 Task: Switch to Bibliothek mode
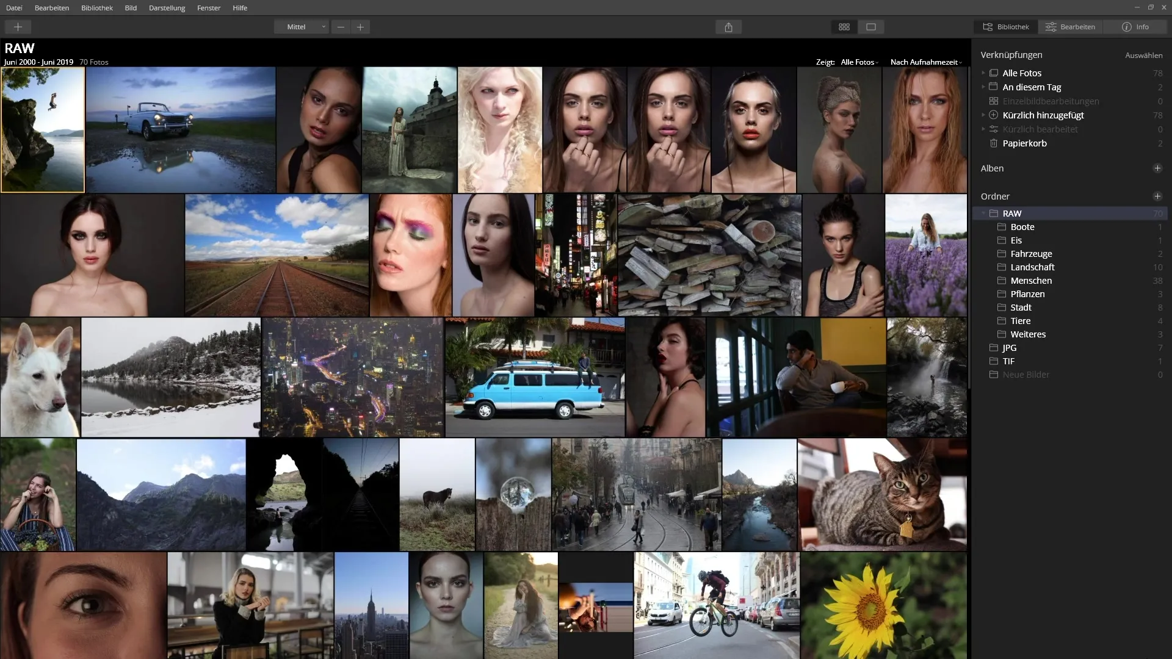click(1006, 27)
